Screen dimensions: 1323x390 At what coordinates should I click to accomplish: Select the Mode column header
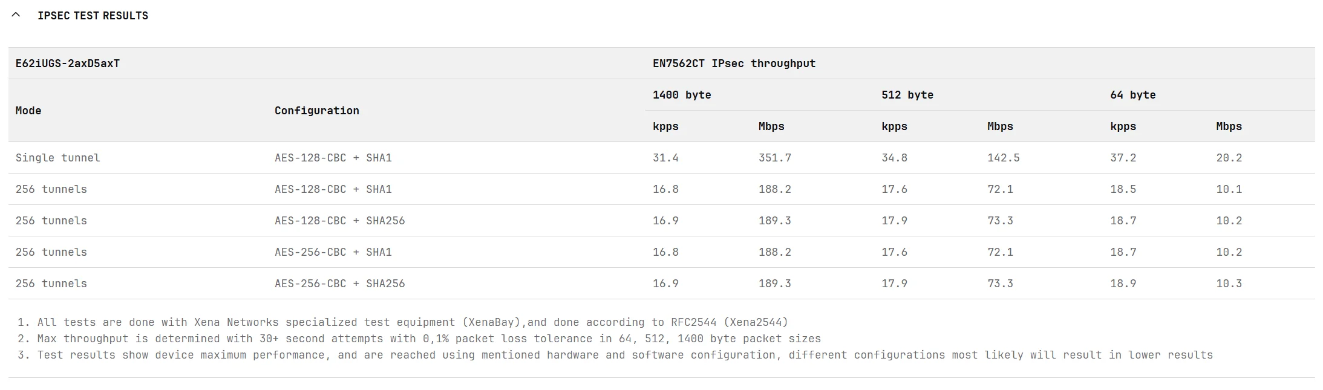pyautogui.click(x=28, y=111)
